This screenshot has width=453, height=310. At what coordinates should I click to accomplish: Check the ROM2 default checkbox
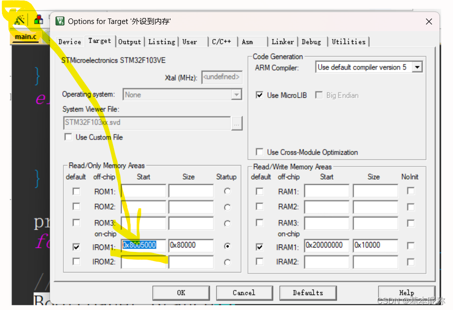pos(76,206)
